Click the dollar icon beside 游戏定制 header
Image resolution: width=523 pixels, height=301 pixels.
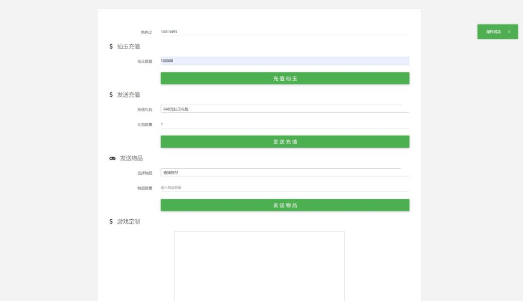click(x=110, y=222)
